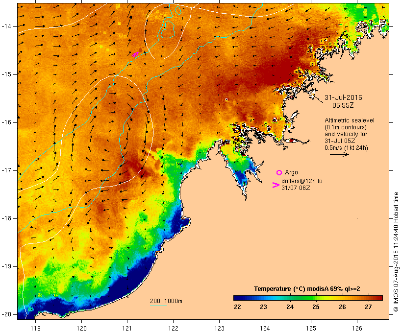
Task: Click longitude axis label 123
Action: tap(219, 328)
